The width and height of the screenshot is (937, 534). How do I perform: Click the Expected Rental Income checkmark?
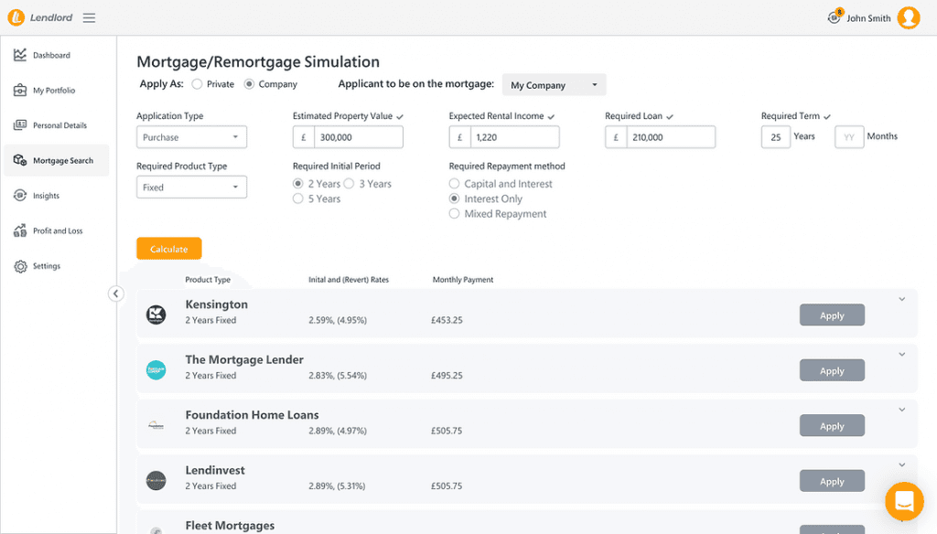tap(551, 116)
